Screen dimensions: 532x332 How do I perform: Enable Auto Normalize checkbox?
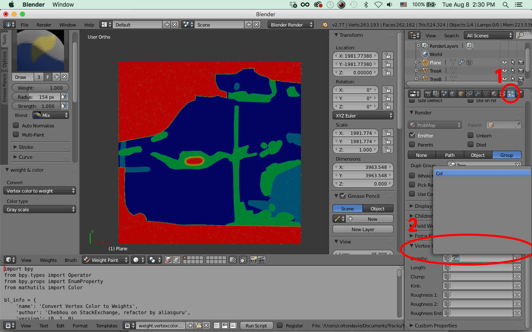click(x=16, y=125)
